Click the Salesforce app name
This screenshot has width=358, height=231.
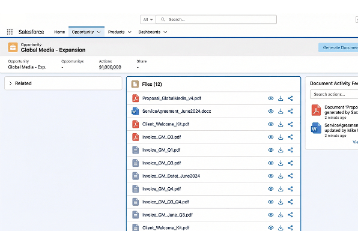point(31,32)
